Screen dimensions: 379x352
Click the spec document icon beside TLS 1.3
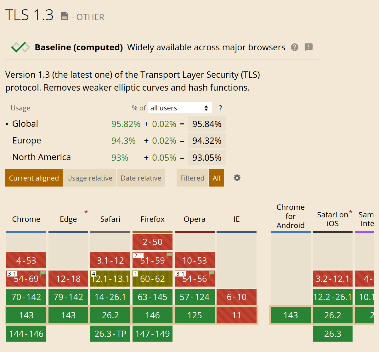(64, 16)
